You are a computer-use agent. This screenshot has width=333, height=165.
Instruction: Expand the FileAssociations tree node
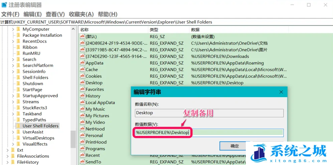[8, 156]
